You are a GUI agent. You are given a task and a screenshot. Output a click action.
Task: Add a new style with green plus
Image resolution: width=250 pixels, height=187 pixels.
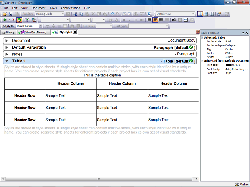point(5,20)
